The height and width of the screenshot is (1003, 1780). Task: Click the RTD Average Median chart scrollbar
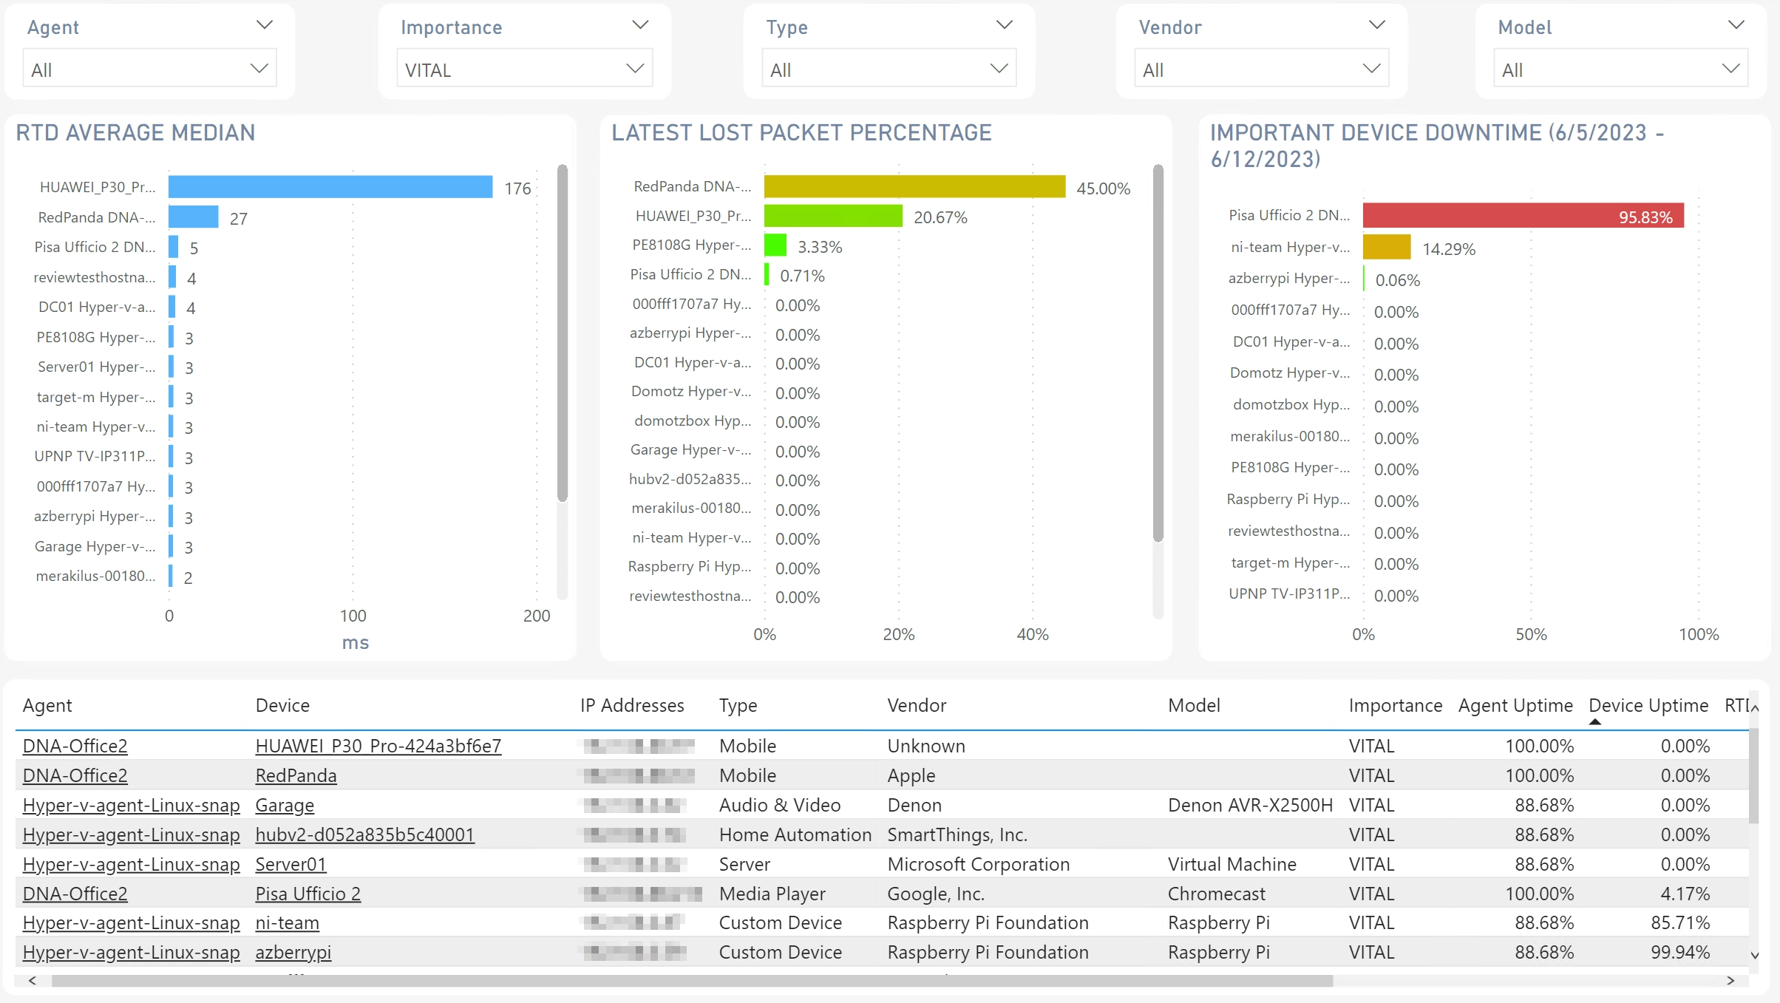[563, 333]
